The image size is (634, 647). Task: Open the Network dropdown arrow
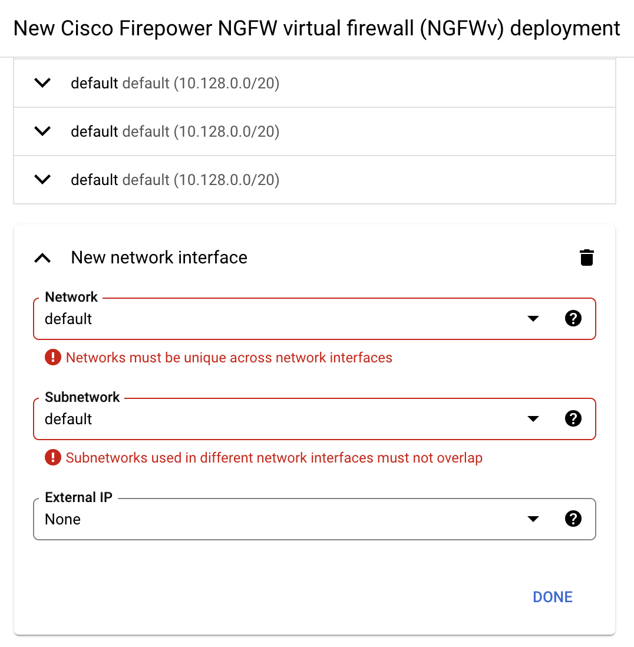pos(533,319)
